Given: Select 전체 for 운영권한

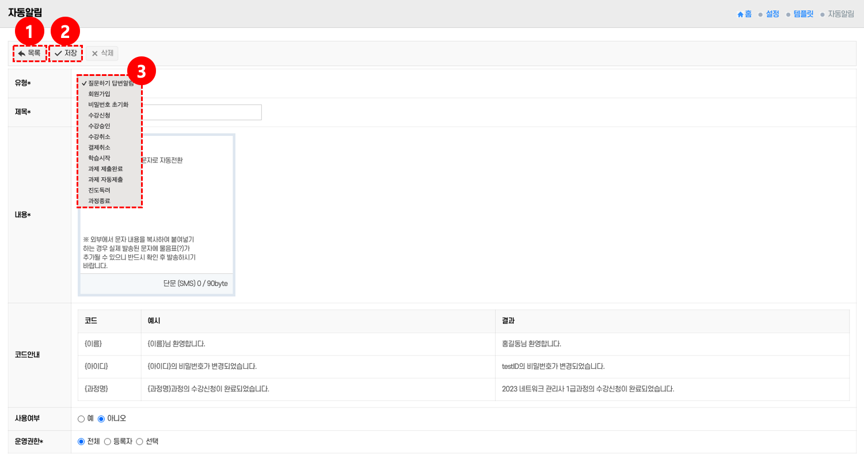Looking at the screenshot, I should tap(81, 441).
